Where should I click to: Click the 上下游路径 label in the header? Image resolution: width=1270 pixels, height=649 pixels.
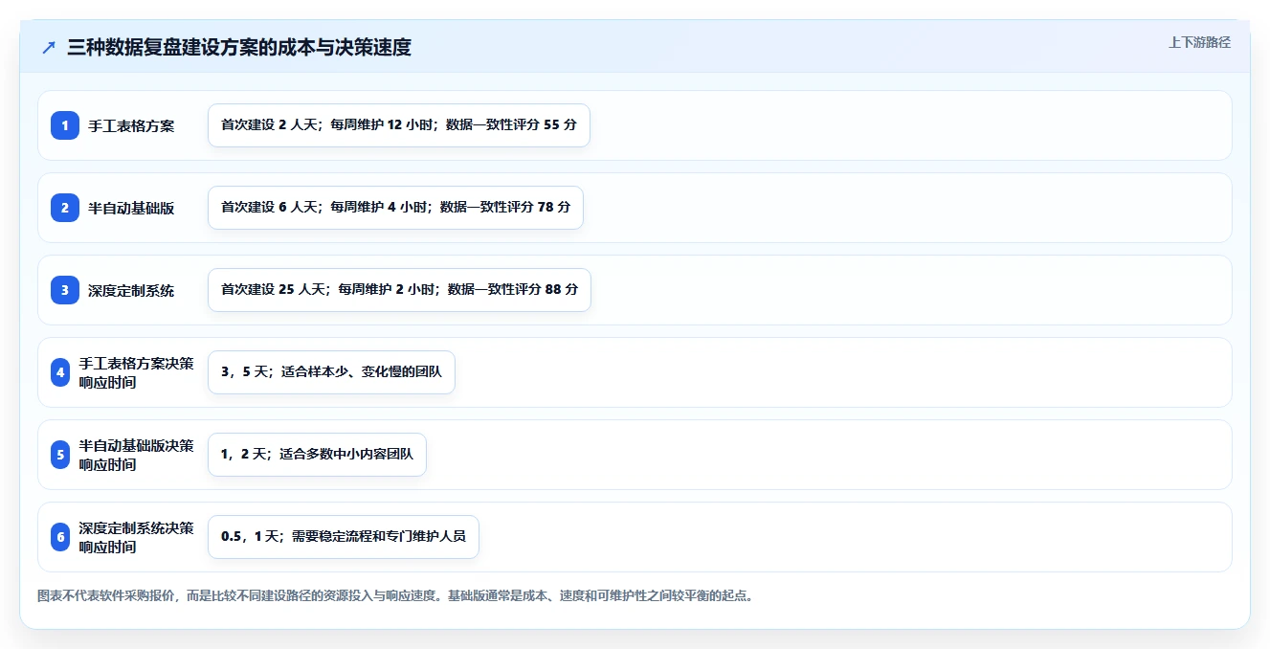[x=1199, y=42]
